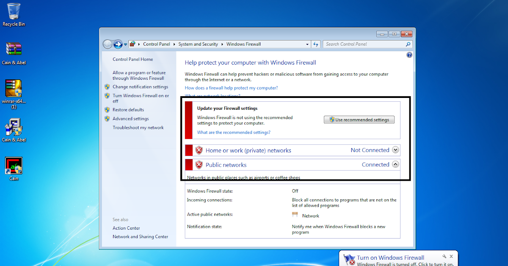Expand arrow after Control Panel breadcrumb

[x=174, y=44]
